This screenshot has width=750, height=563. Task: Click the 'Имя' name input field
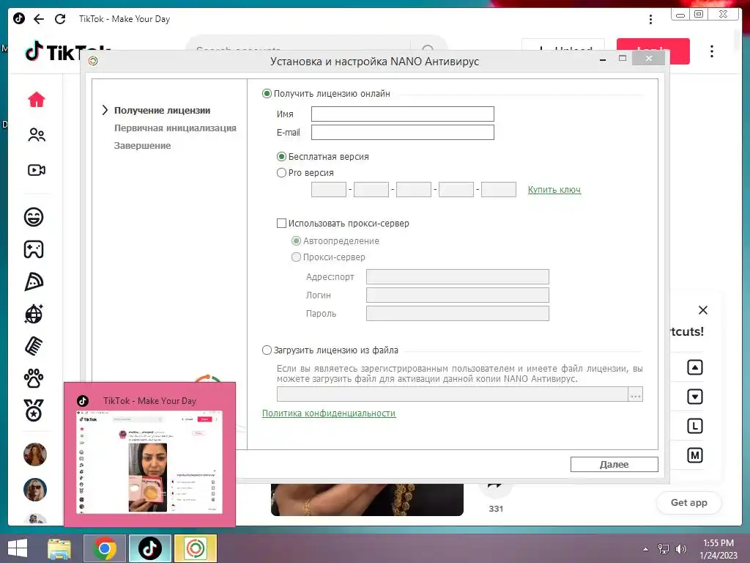pos(403,114)
